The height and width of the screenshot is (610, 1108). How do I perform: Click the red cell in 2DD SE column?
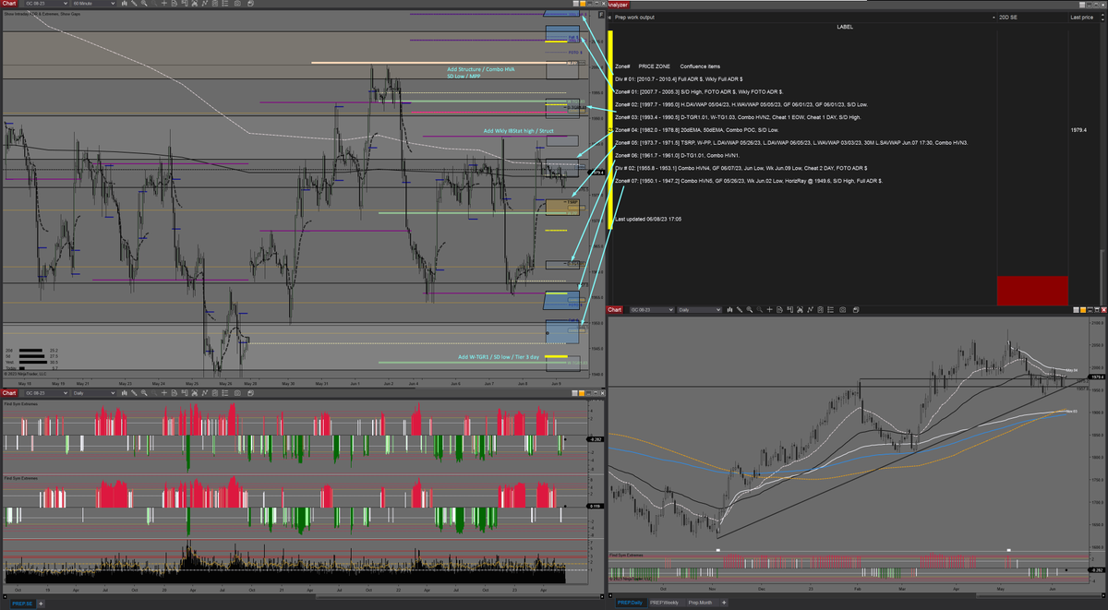click(x=1032, y=291)
